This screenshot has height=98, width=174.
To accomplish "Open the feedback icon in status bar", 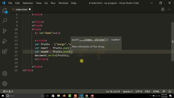I will pyautogui.click(x=164, y=91).
